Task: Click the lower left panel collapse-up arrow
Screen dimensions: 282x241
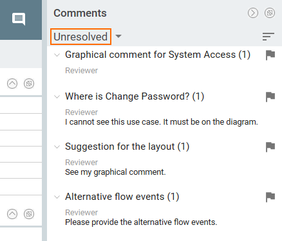Action: (x=12, y=214)
